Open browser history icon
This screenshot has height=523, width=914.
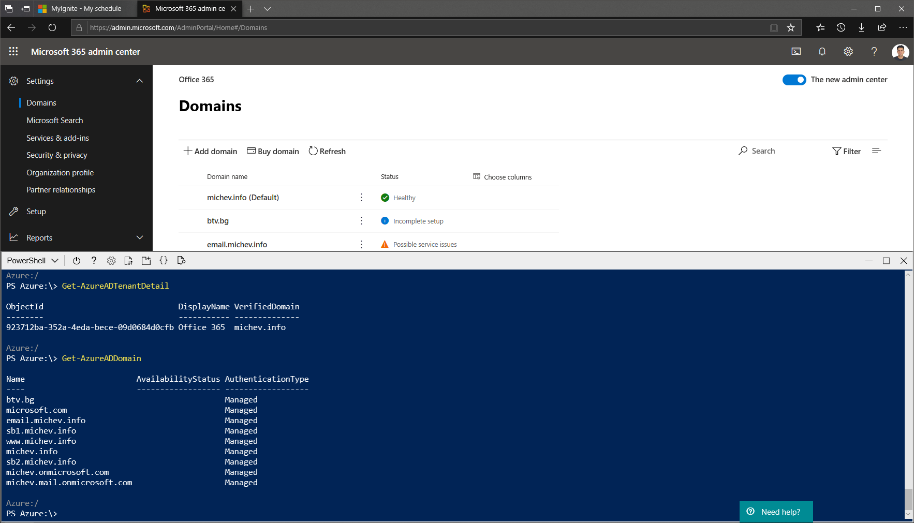[x=841, y=27]
